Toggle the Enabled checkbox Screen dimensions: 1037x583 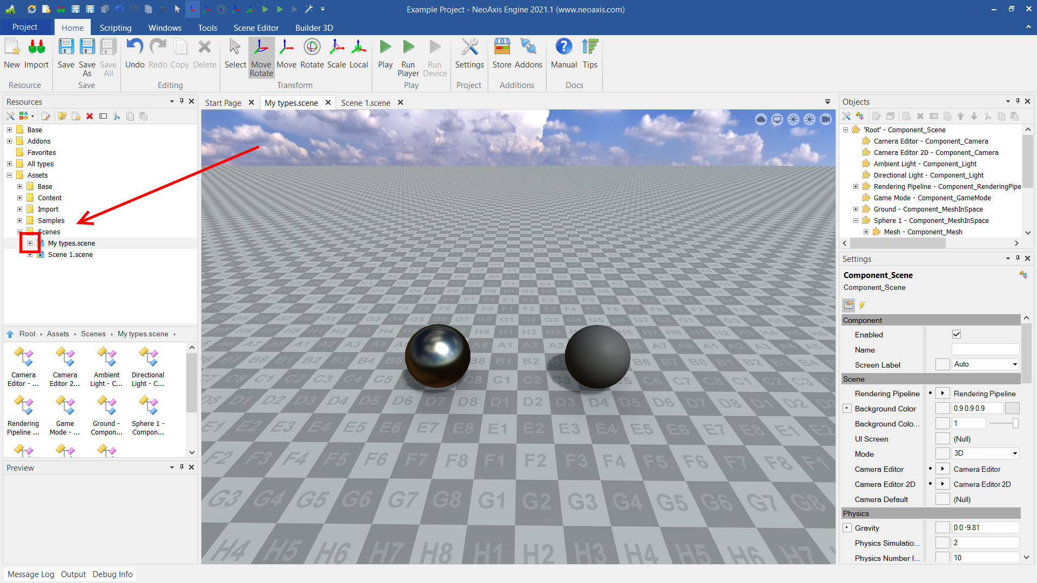(x=956, y=335)
